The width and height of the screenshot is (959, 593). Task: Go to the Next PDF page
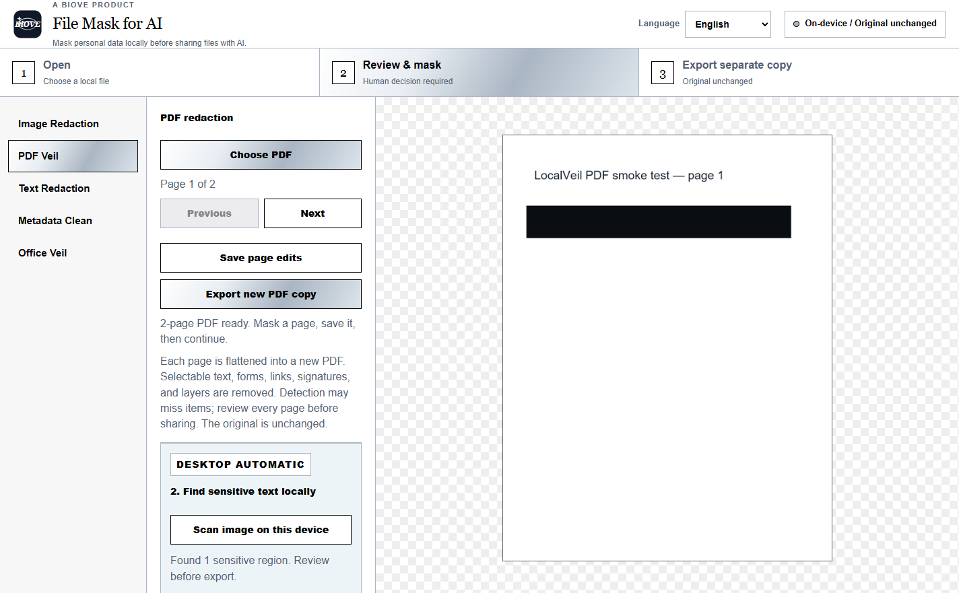[x=312, y=213]
